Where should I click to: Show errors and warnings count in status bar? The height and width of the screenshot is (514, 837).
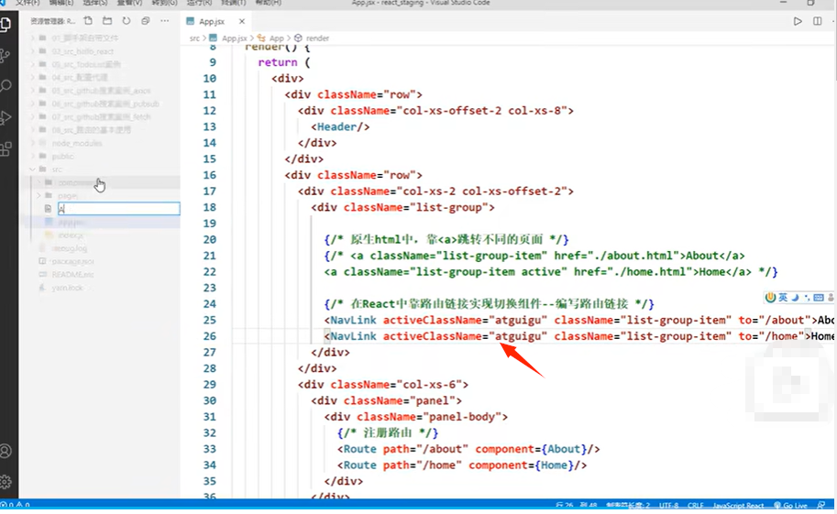click(15, 505)
